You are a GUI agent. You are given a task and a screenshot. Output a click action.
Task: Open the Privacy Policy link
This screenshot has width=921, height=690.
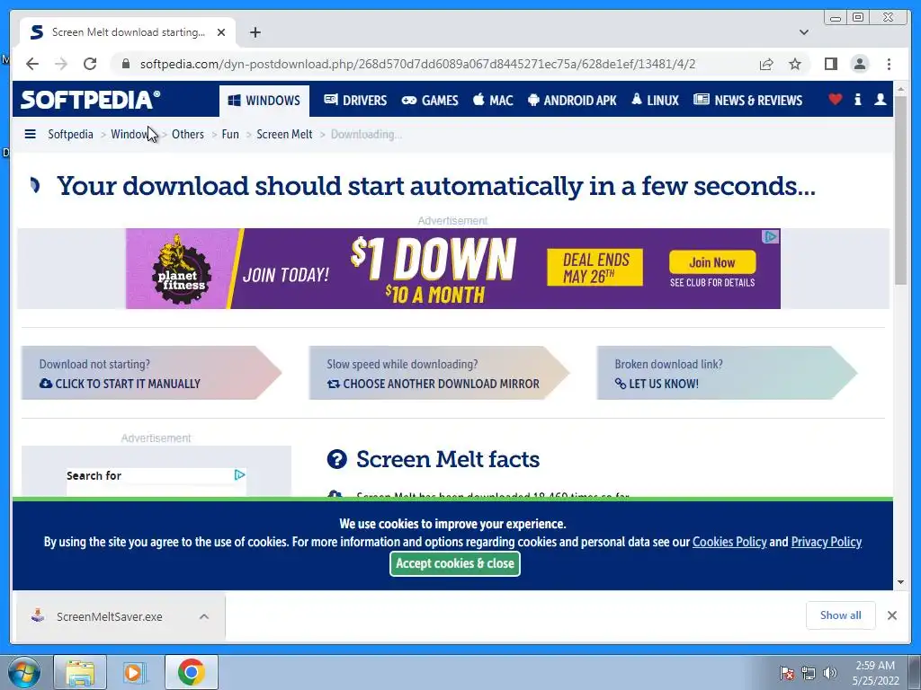tap(827, 542)
